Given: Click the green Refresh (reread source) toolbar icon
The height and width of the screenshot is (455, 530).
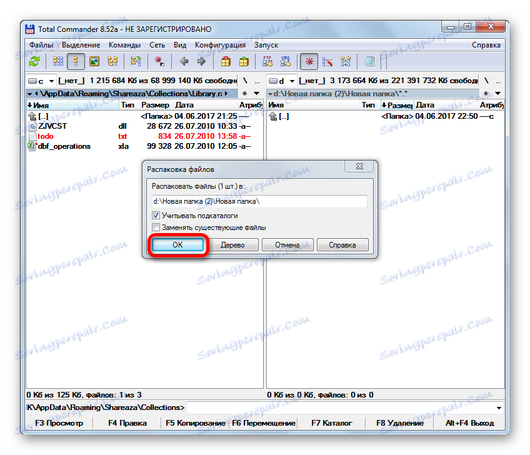Looking at the screenshot, I should click(34, 61).
